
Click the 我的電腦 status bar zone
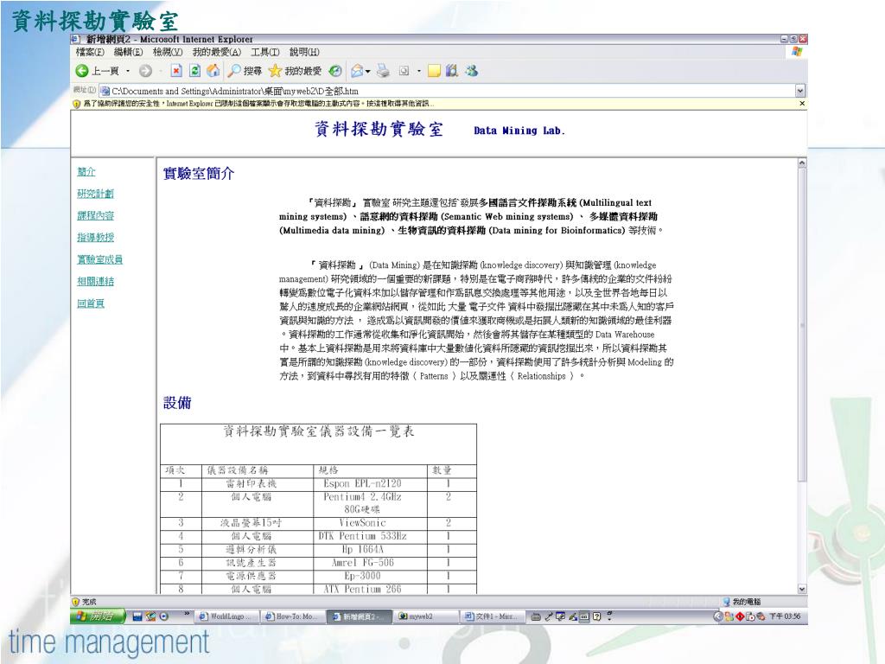742,602
